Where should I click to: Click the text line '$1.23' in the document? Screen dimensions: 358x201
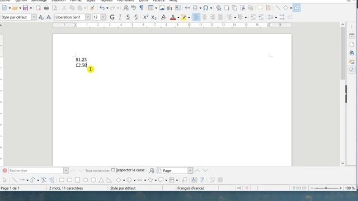point(81,60)
